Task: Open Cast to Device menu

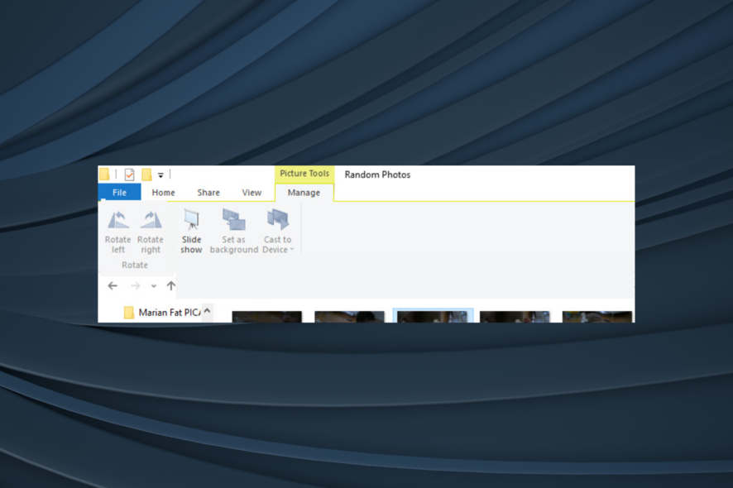Action: (278, 232)
